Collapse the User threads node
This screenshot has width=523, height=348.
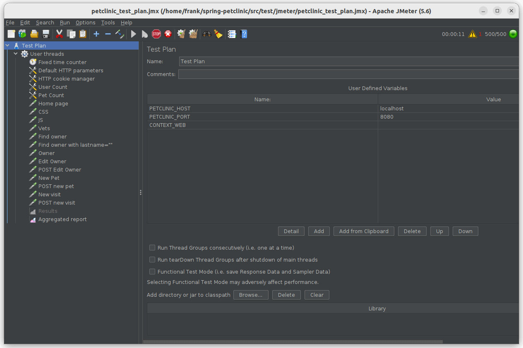(16, 54)
